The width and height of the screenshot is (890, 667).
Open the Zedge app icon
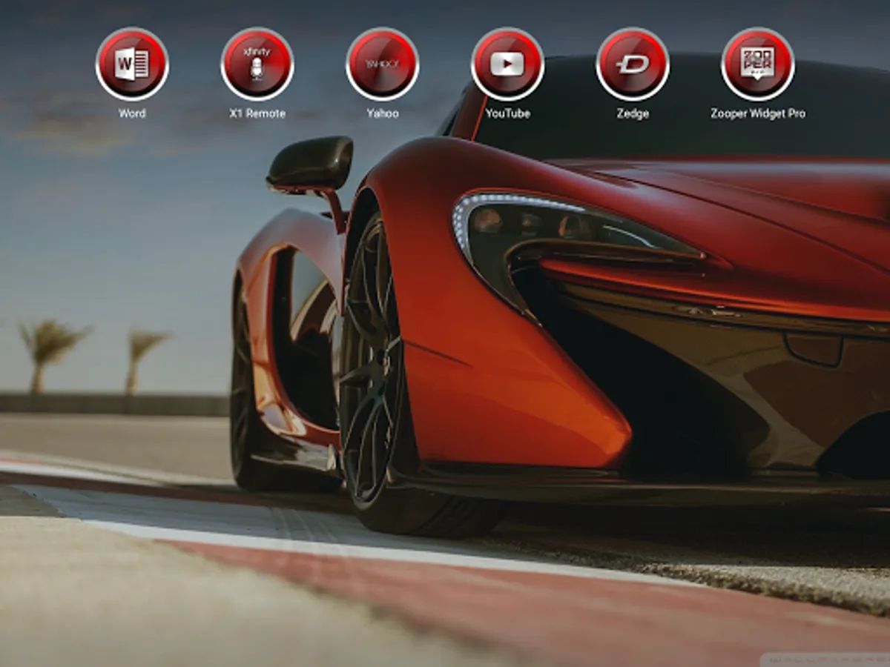(633, 64)
